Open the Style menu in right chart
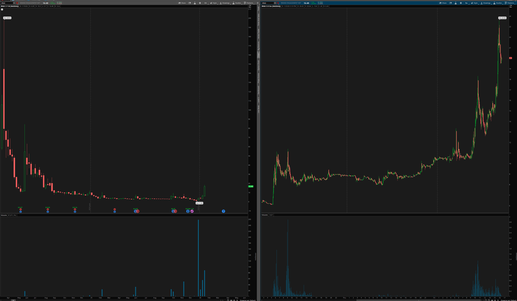This screenshot has width=517, height=301. pos(475,3)
